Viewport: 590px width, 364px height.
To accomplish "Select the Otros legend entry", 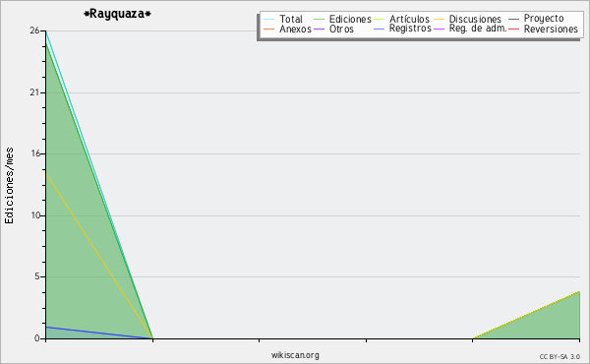I will point(333,29).
